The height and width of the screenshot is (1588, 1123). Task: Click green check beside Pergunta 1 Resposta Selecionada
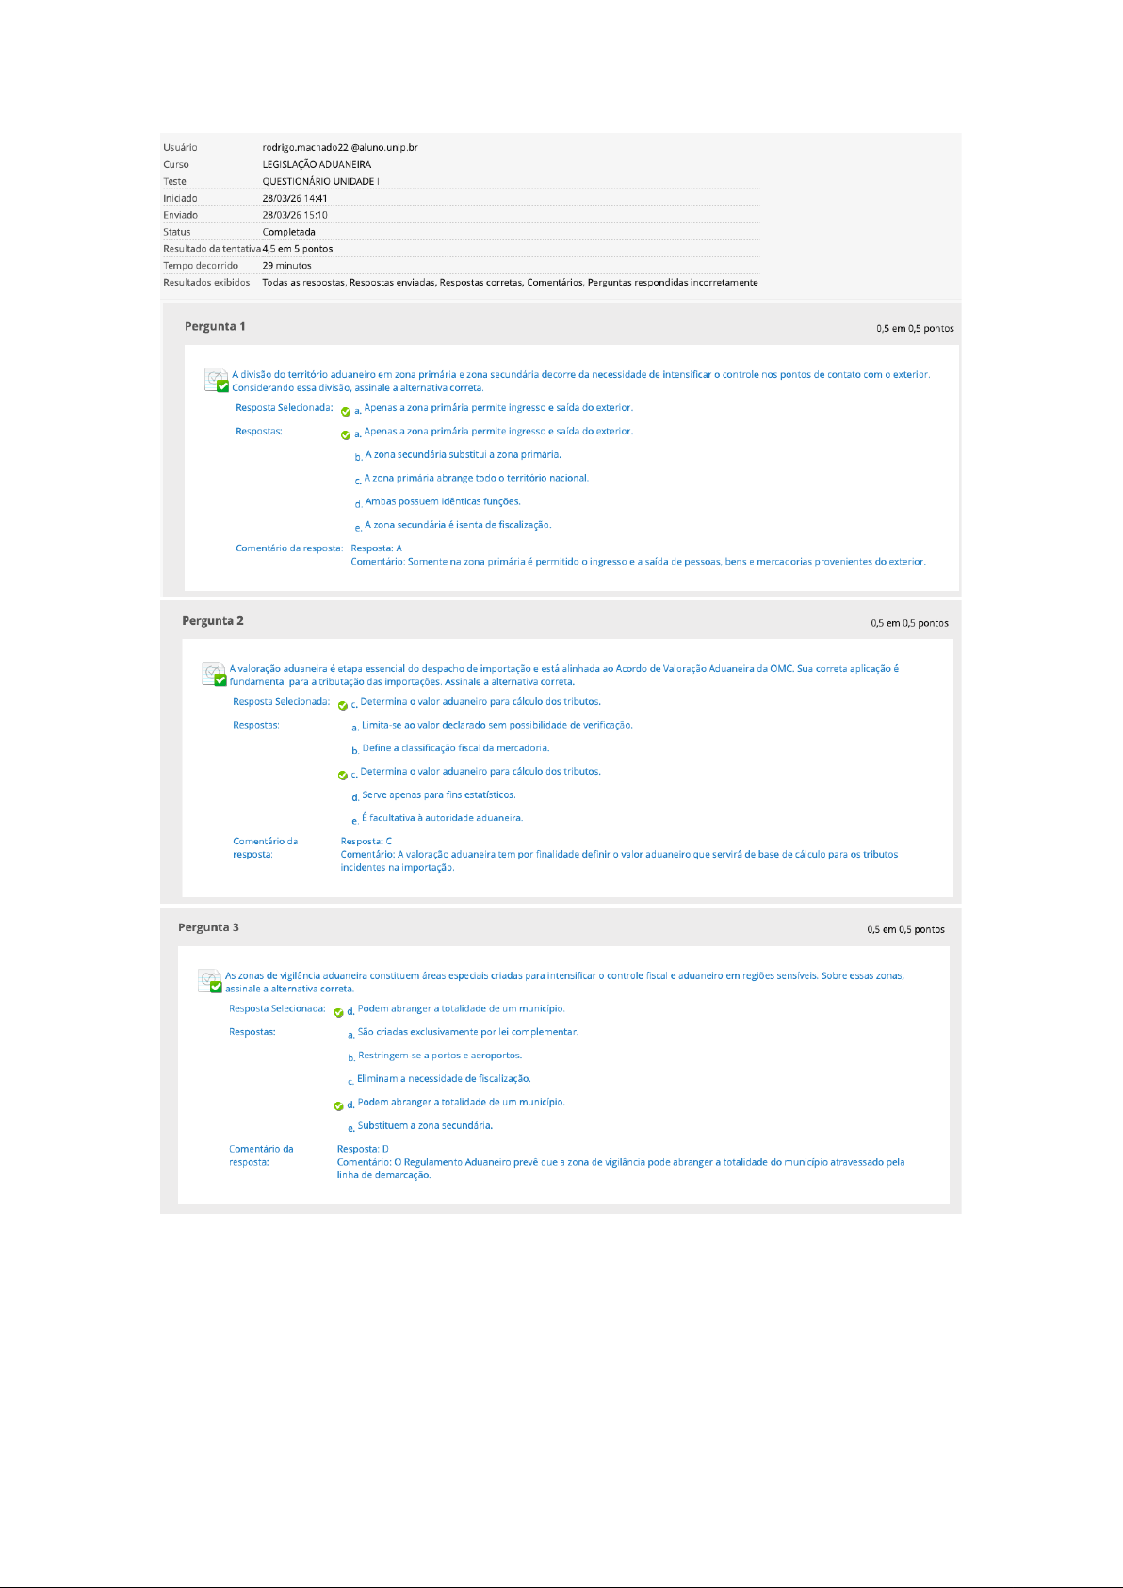coord(346,412)
